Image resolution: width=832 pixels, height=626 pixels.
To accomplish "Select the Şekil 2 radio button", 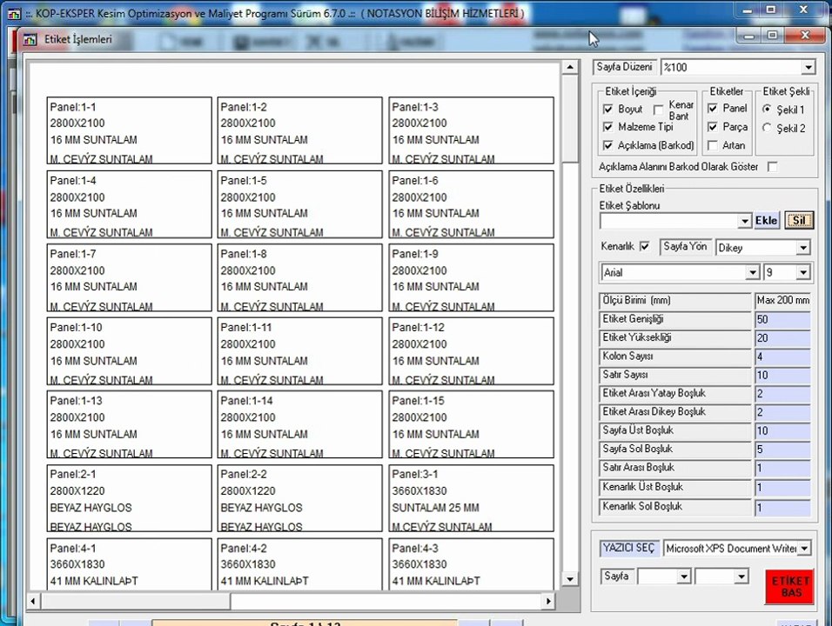I will coord(767,128).
